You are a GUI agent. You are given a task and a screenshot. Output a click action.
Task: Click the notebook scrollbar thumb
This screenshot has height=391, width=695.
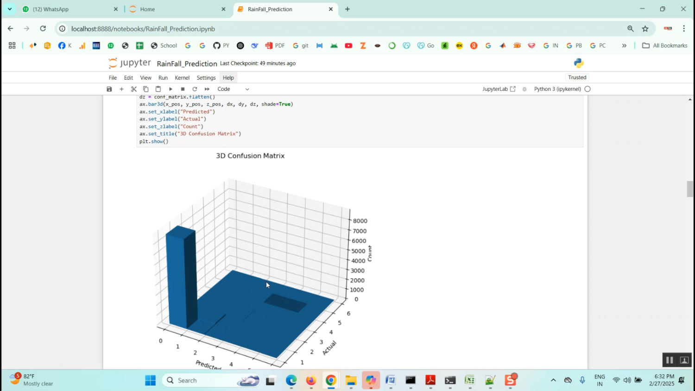point(690,189)
